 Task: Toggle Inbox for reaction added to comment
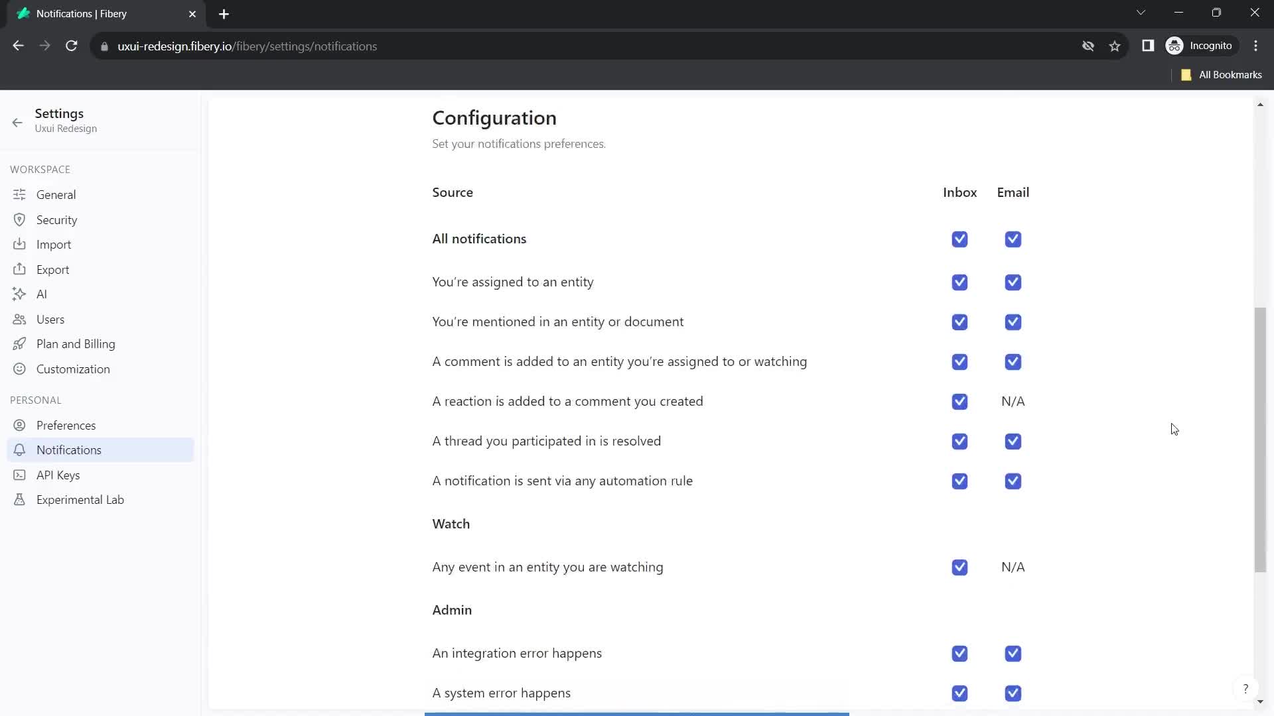959,401
